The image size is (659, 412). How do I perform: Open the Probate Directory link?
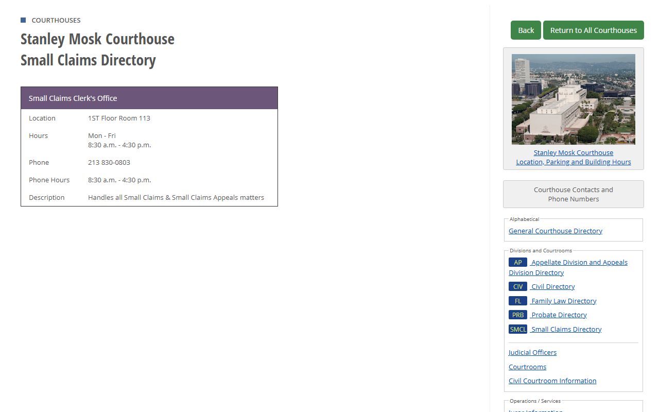click(x=559, y=315)
